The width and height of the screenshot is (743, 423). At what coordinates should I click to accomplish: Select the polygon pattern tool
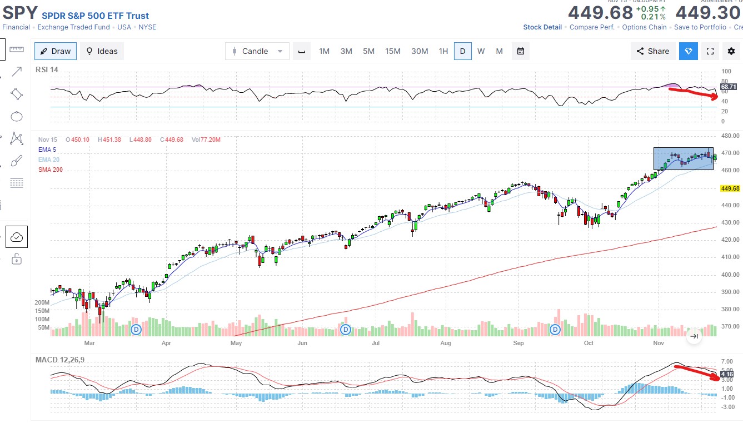tap(17, 138)
